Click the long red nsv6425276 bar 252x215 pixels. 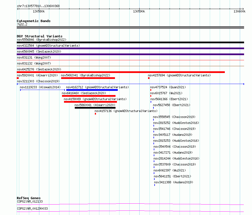tap(121, 72)
